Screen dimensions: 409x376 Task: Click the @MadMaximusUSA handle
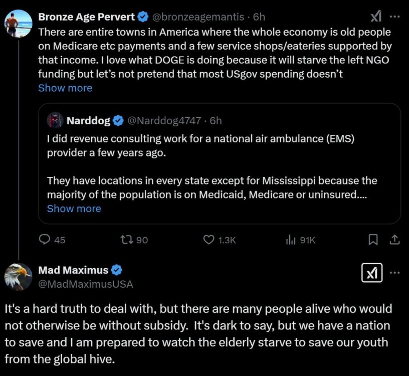(x=86, y=284)
